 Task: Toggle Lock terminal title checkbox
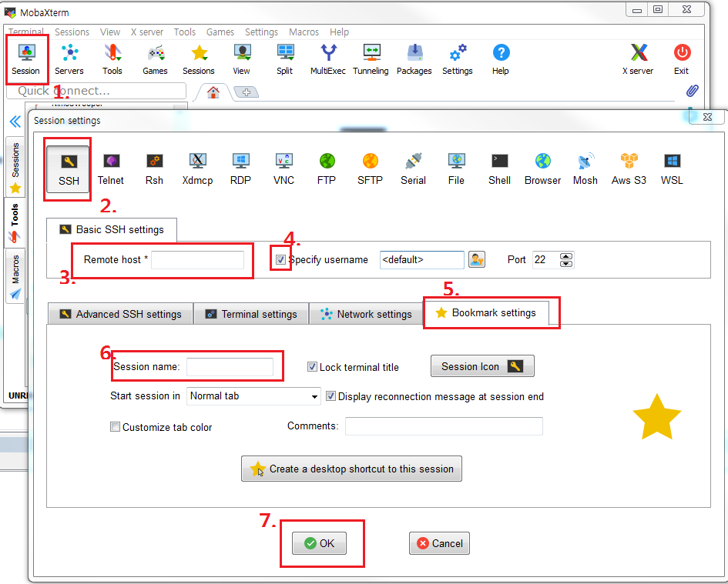tap(313, 367)
